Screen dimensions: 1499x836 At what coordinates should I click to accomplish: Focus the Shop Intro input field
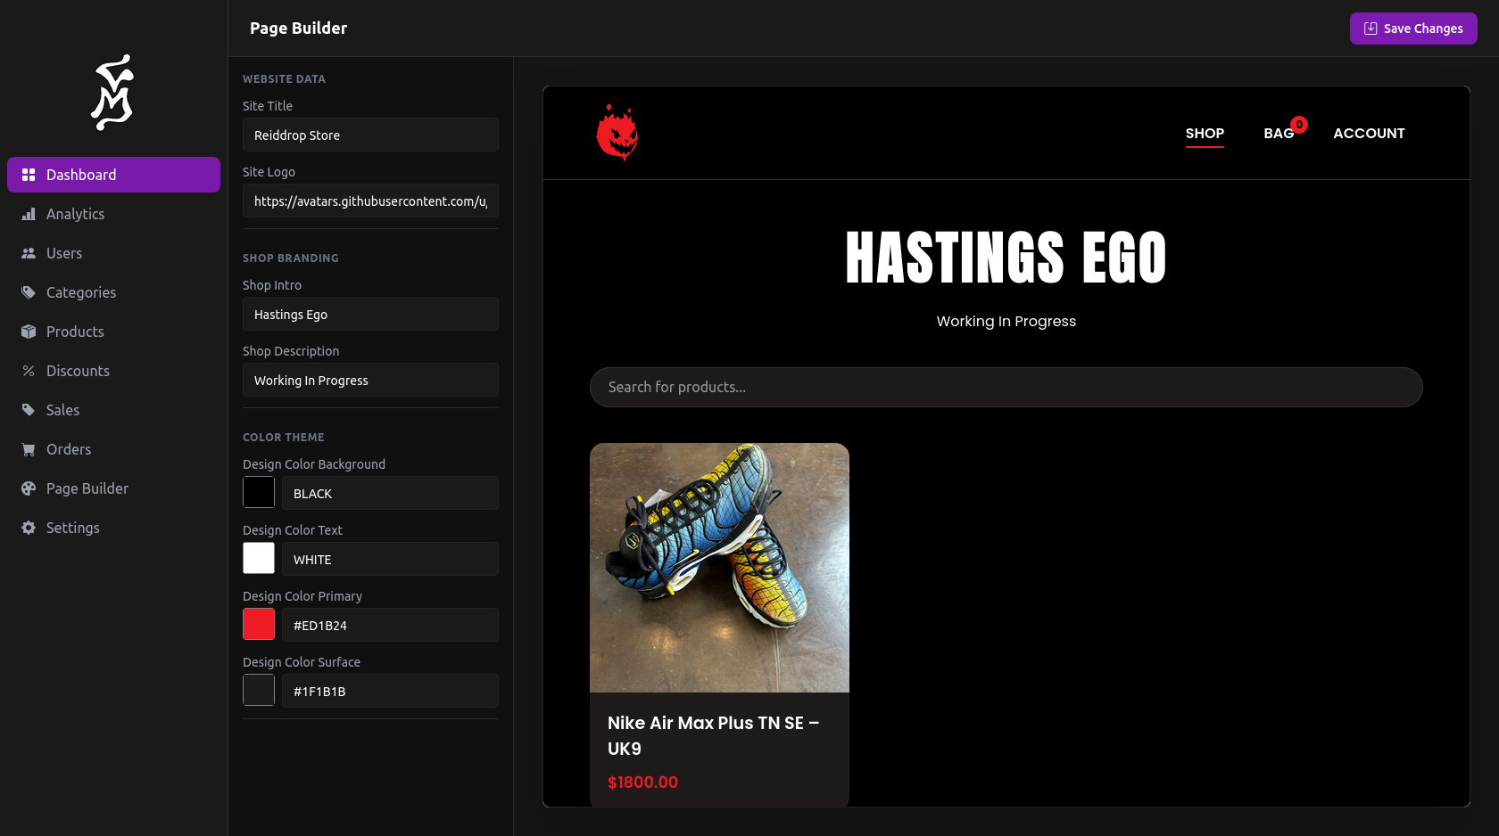(x=370, y=315)
